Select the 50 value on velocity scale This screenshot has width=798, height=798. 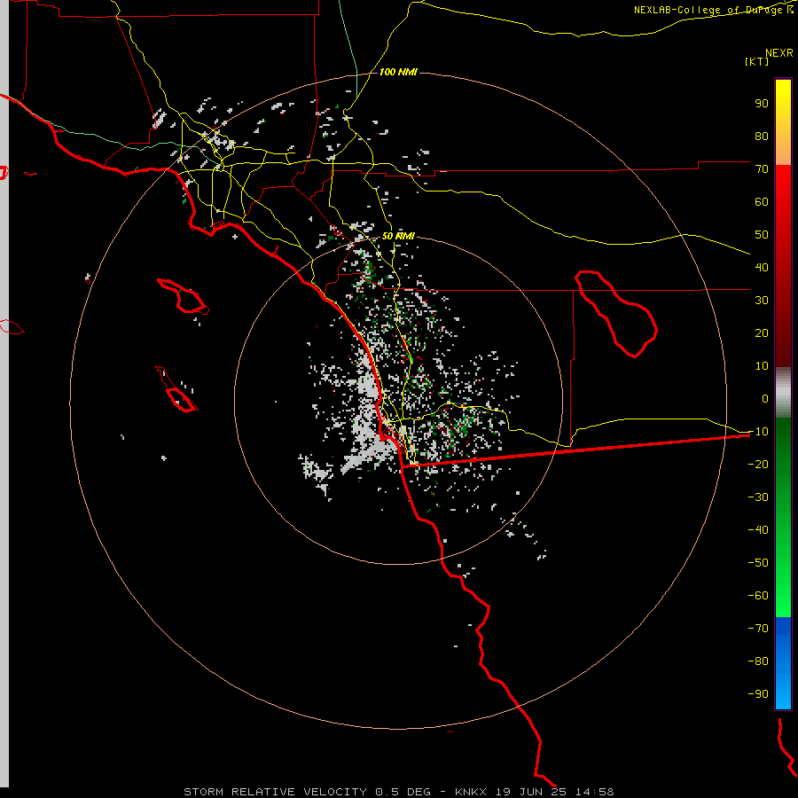(762, 235)
